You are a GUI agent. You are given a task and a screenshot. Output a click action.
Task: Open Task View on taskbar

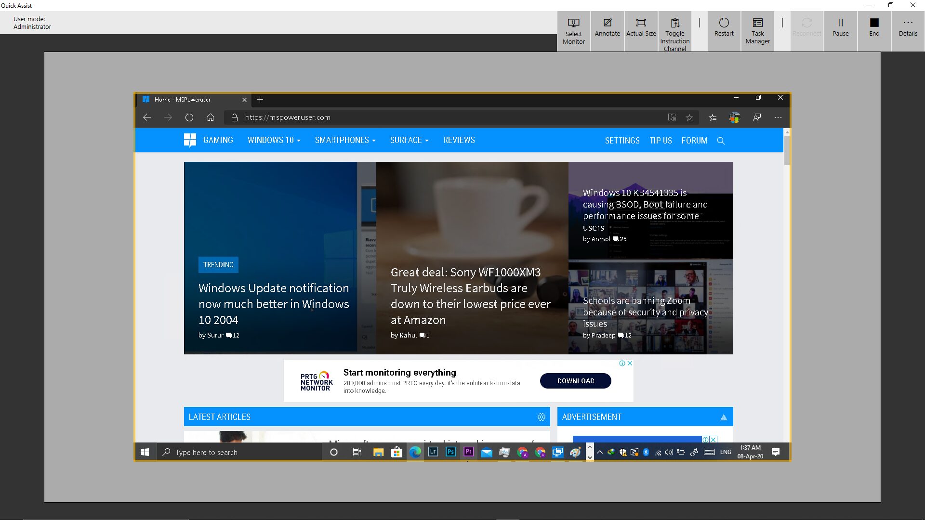tap(357, 452)
